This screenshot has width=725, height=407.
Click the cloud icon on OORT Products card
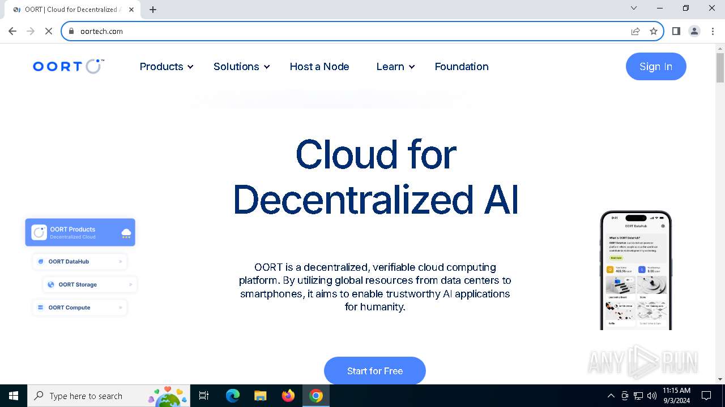coord(126,232)
